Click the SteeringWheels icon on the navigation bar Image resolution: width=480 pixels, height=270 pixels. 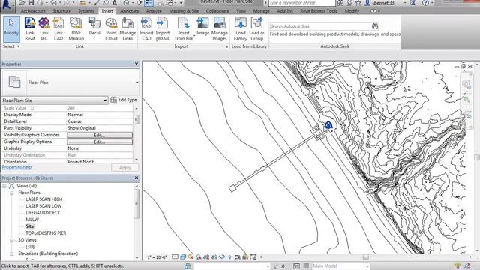click(x=466, y=84)
